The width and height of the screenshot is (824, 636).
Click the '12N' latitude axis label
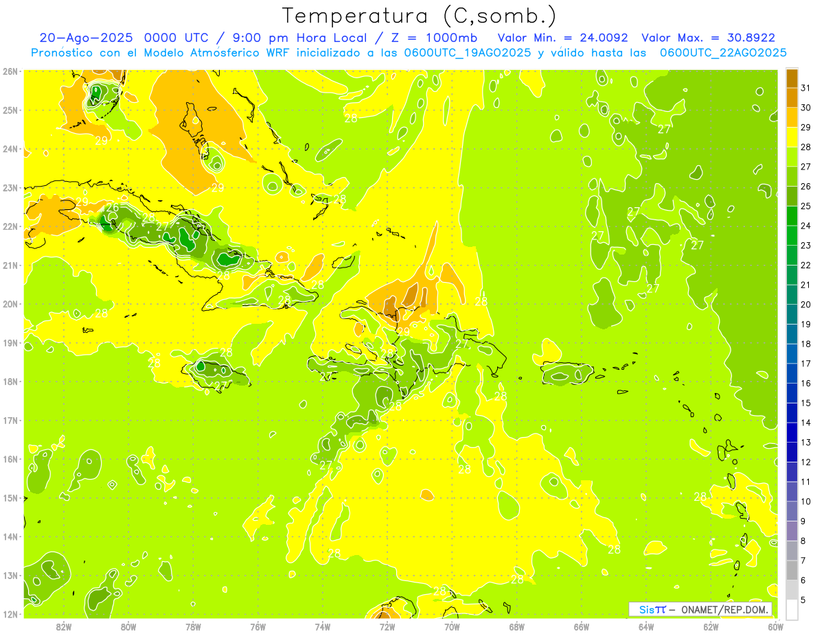tap(10, 614)
